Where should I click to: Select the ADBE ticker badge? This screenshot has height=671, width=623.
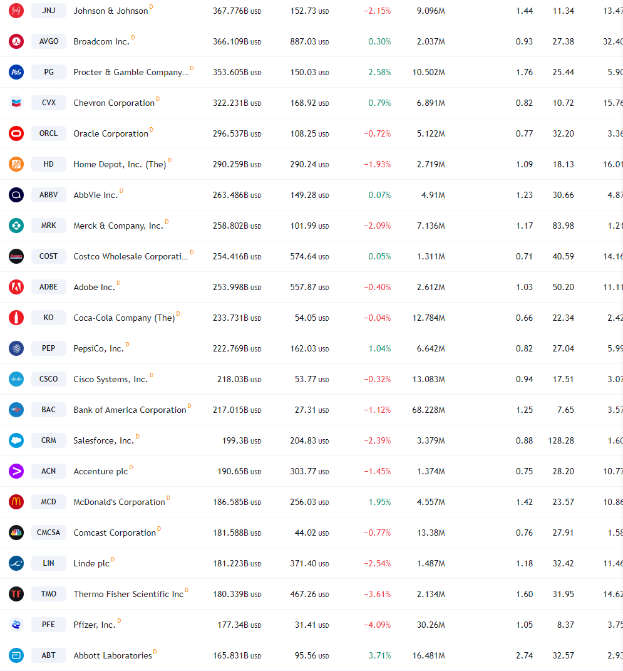tap(49, 287)
